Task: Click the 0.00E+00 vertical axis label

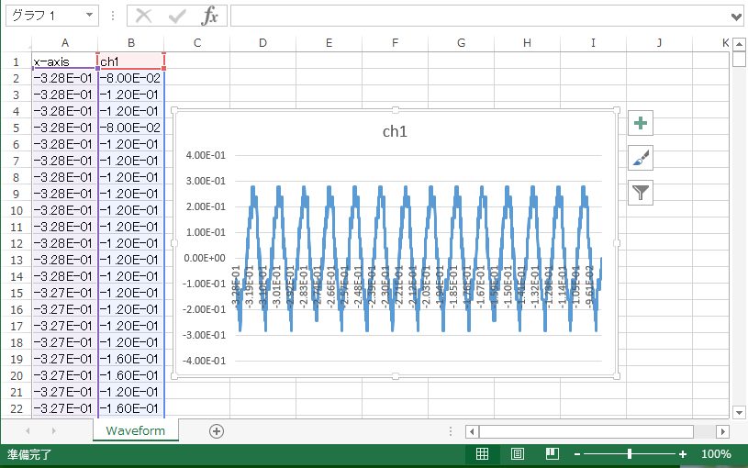Action: point(205,258)
